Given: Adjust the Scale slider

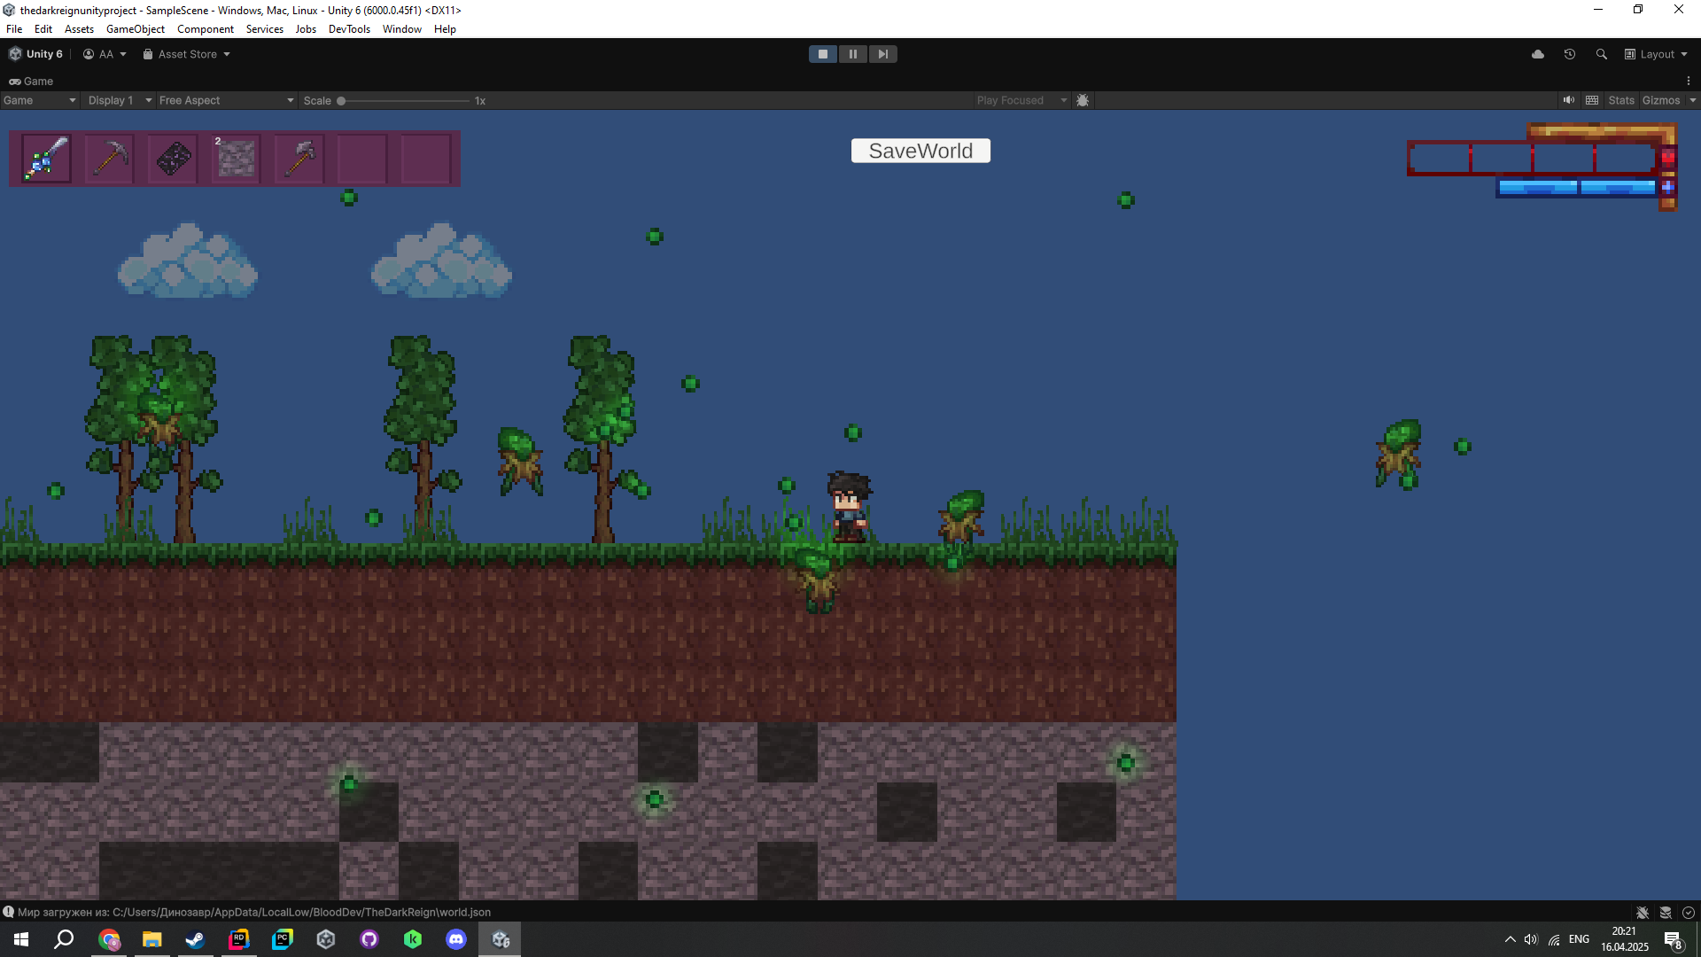Looking at the screenshot, I should (403, 101).
